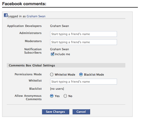
Task: Click the Include me label text
Action: pos(62,54)
